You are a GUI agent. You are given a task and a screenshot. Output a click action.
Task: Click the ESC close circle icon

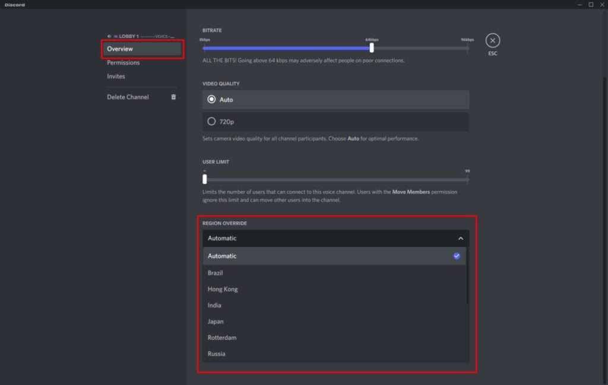493,40
